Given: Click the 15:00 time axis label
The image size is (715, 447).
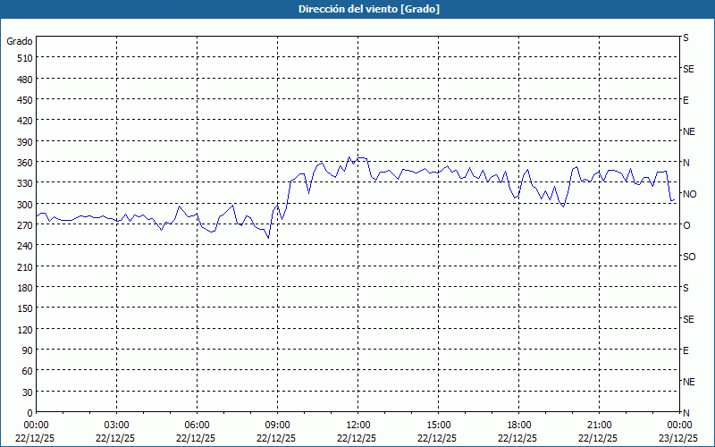Looking at the screenshot, I should point(439,425).
